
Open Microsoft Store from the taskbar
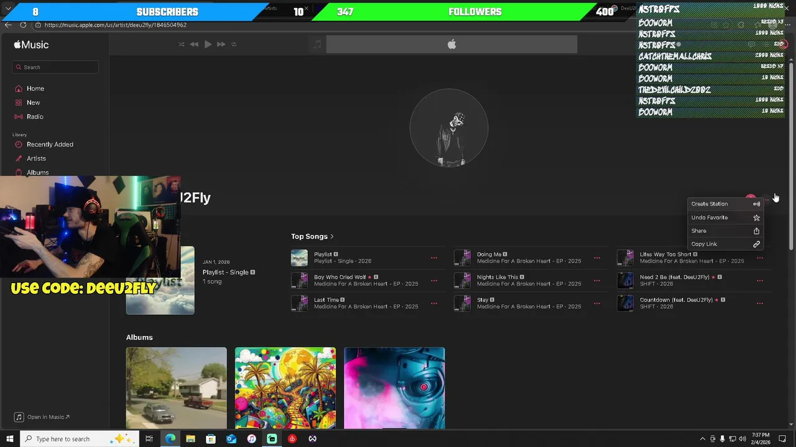(211, 439)
